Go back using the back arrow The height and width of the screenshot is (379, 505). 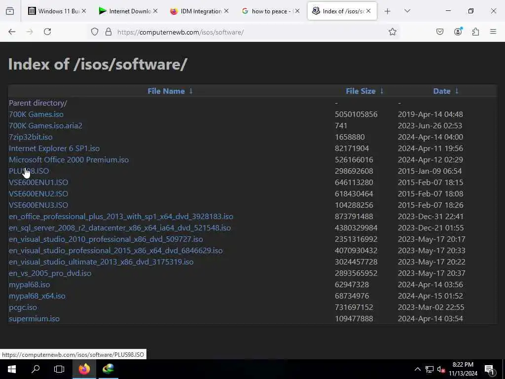coord(12,32)
